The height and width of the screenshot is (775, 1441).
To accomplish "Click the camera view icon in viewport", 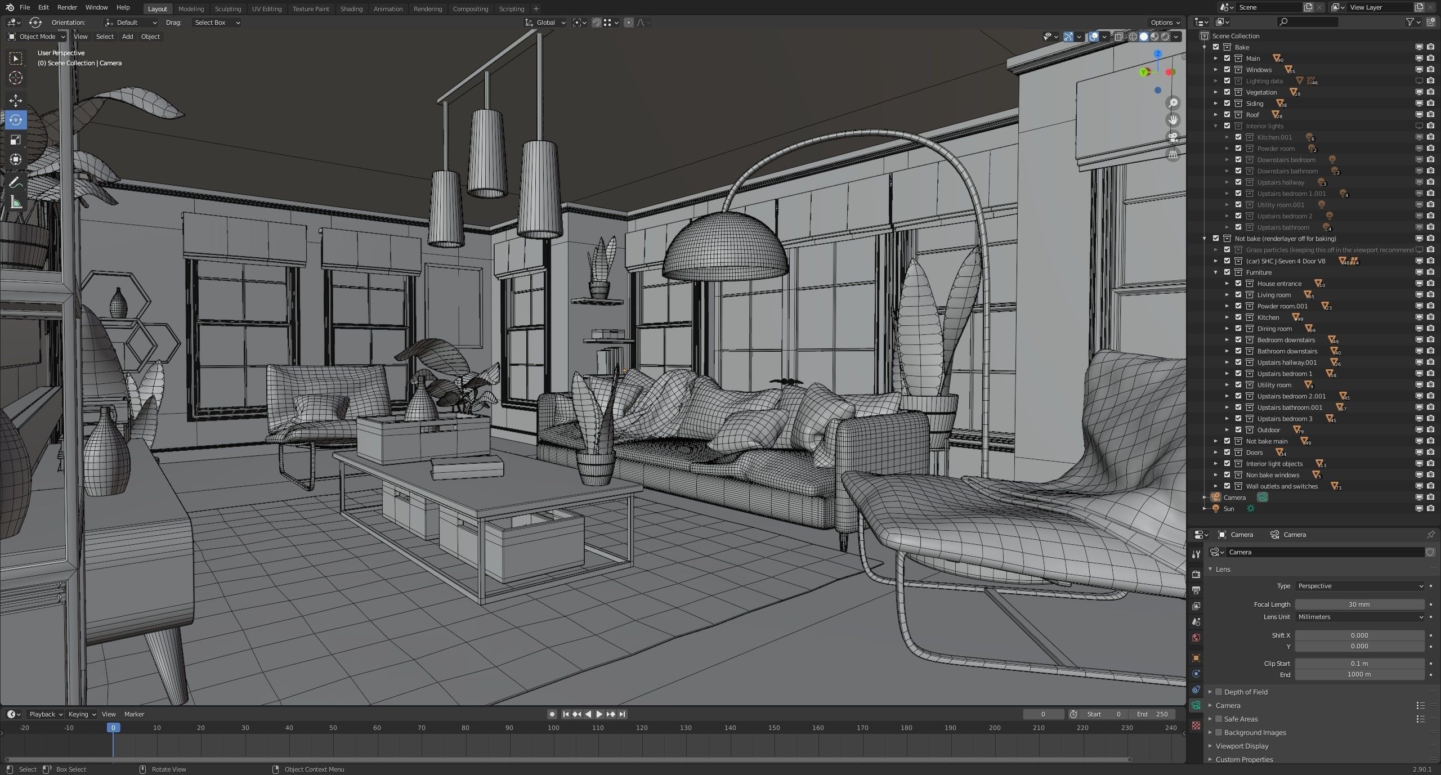I will (x=1173, y=137).
